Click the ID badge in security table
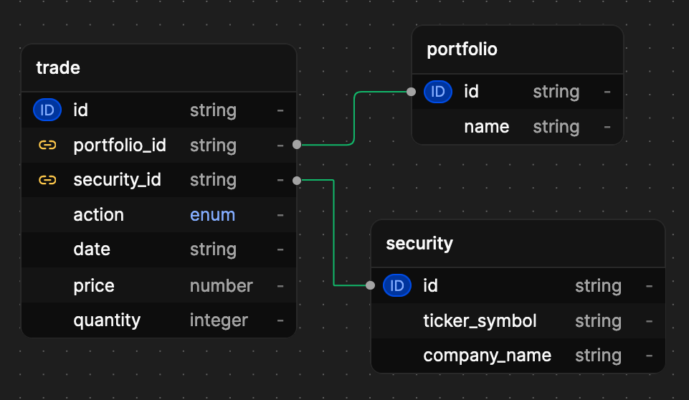 (396, 286)
